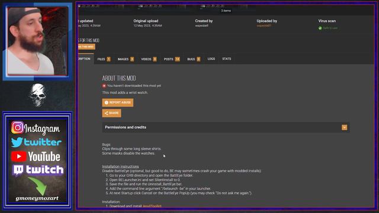This screenshot has height=213, width=379.
Task: Click the orange Permissions and credits arrow
Action: pyautogui.click(x=344, y=127)
